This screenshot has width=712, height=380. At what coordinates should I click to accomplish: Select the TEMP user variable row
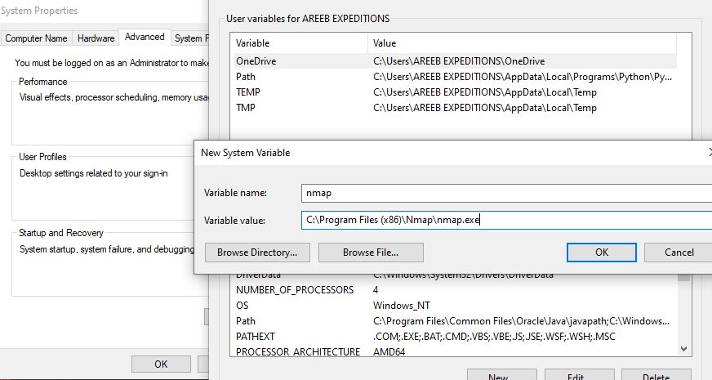(455, 92)
